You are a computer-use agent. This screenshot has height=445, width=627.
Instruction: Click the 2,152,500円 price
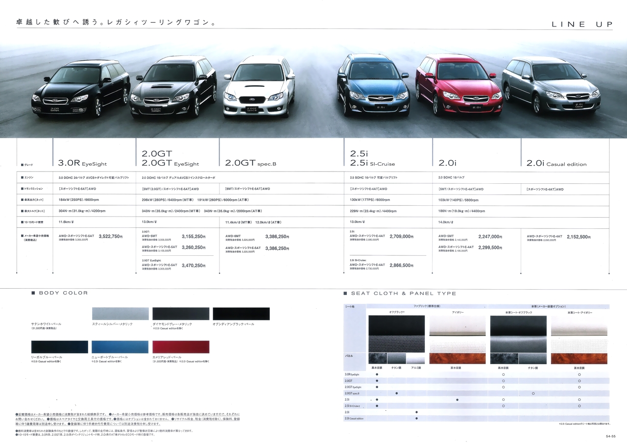579,236
